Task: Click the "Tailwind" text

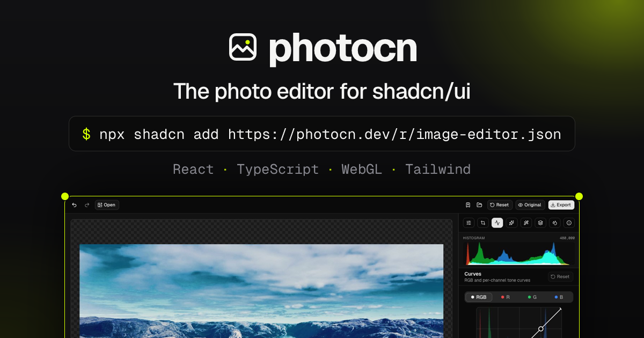Action: point(438,170)
